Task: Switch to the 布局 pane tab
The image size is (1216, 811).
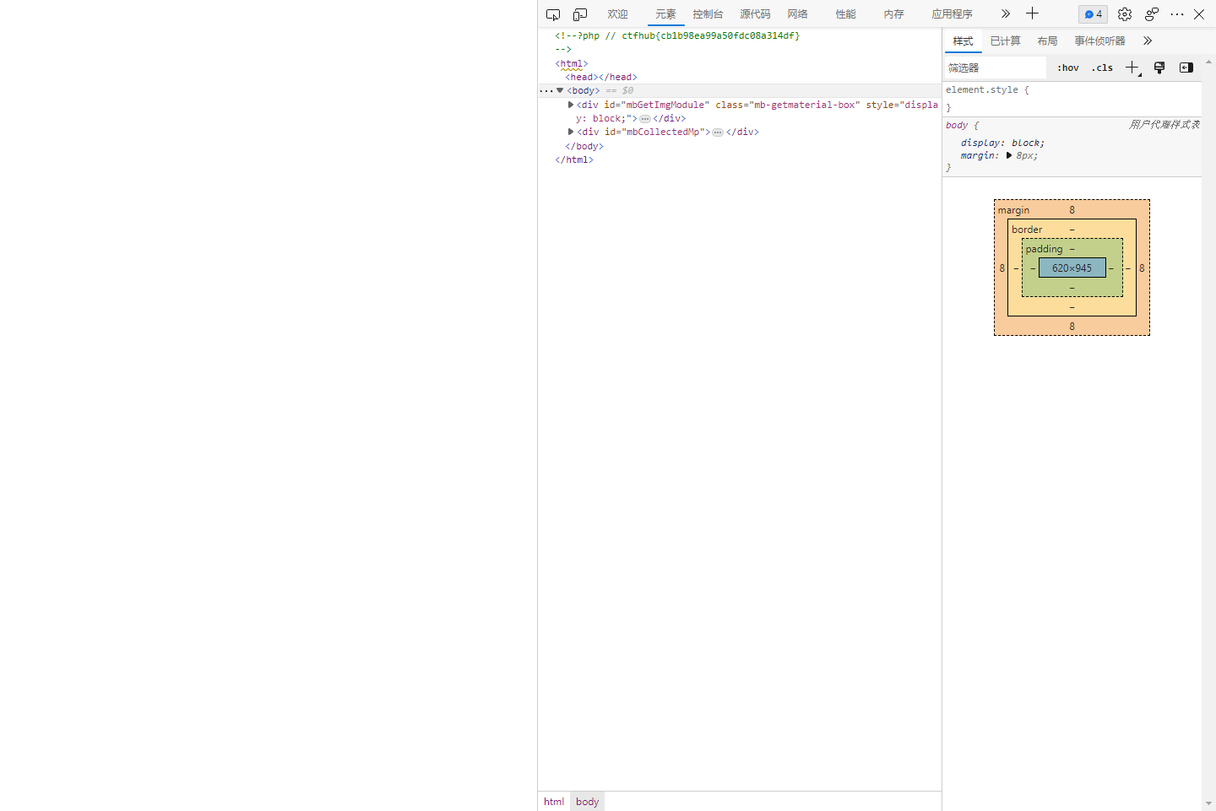Action: click(1047, 41)
